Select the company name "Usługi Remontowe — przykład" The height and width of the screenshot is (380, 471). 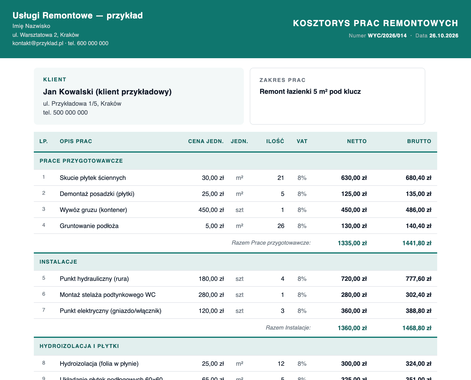pos(78,15)
